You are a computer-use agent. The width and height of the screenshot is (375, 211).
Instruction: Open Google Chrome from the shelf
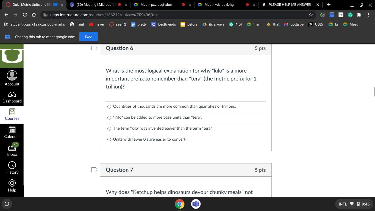point(180,204)
